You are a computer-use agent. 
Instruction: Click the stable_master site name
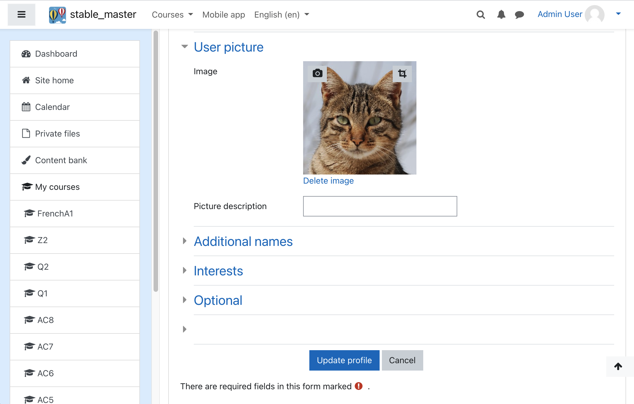tap(103, 14)
